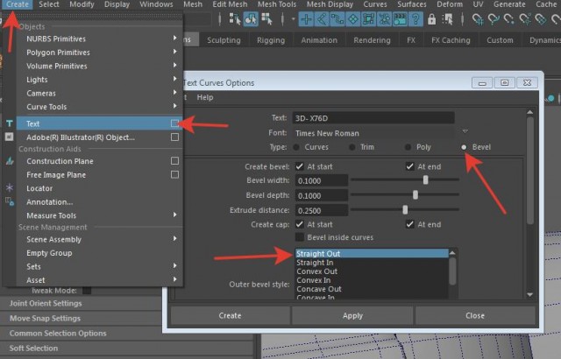This screenshot has height=359, width=561.
Task: Toggle the handles selection mask icon
Action: (x=306, y=19)
